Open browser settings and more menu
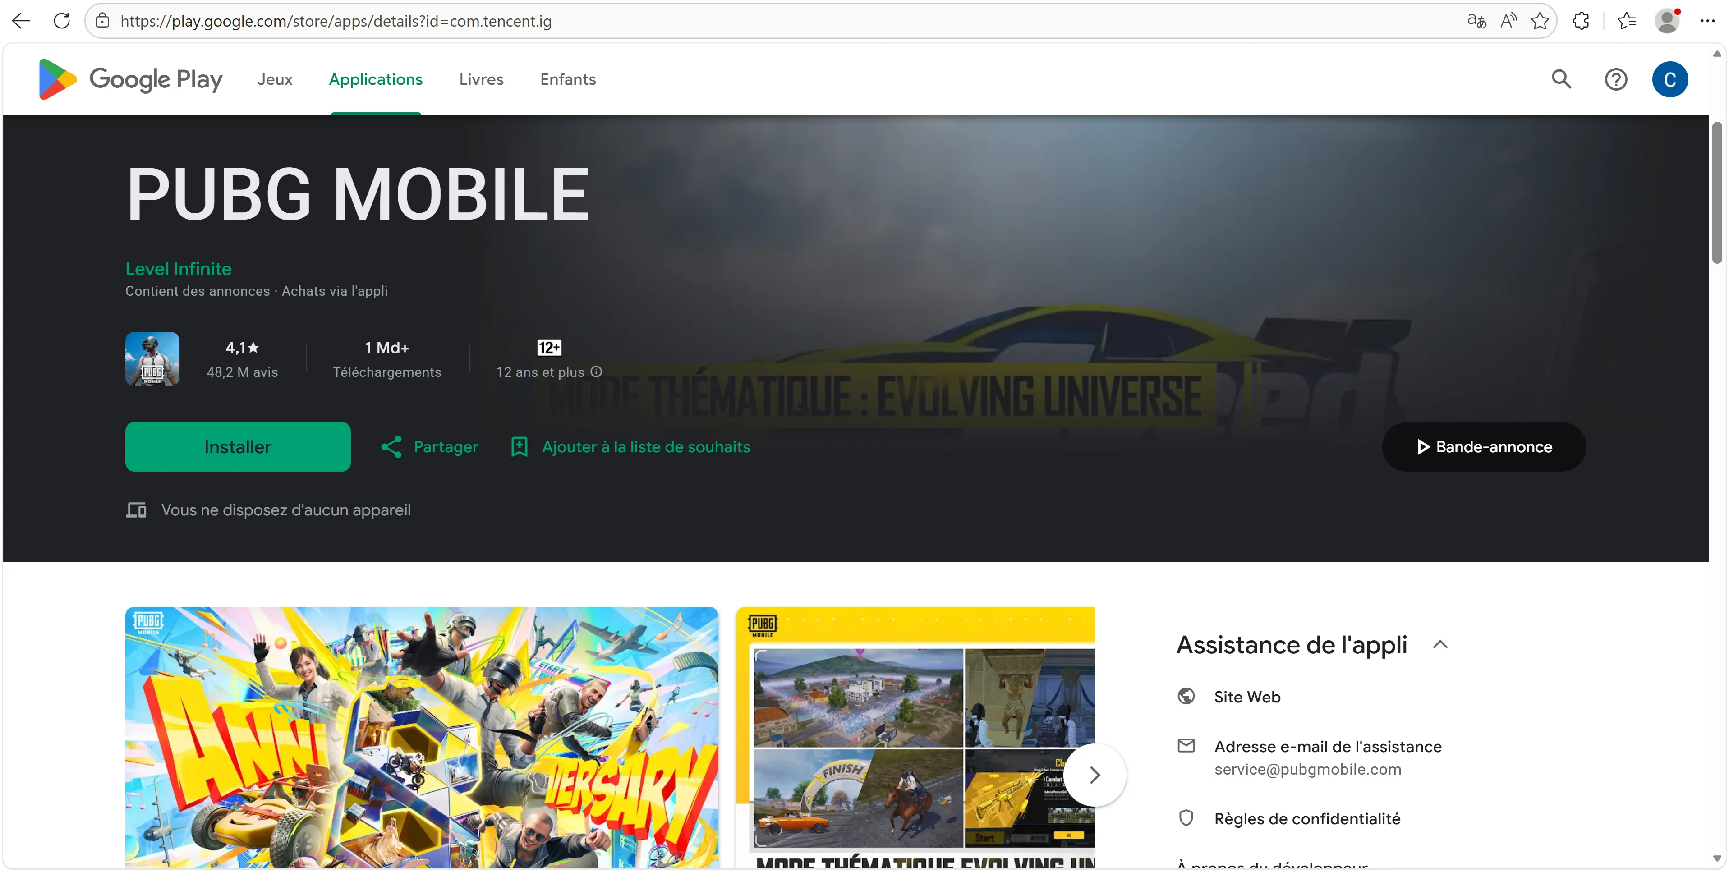The height and width of the screenshot is (872, 1729). tap(1707, 21)
